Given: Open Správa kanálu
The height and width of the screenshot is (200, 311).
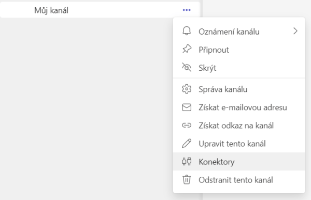Looking at the screenshot, I should [239, 89].
